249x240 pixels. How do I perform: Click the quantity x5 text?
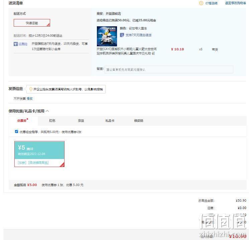(201, 49)
